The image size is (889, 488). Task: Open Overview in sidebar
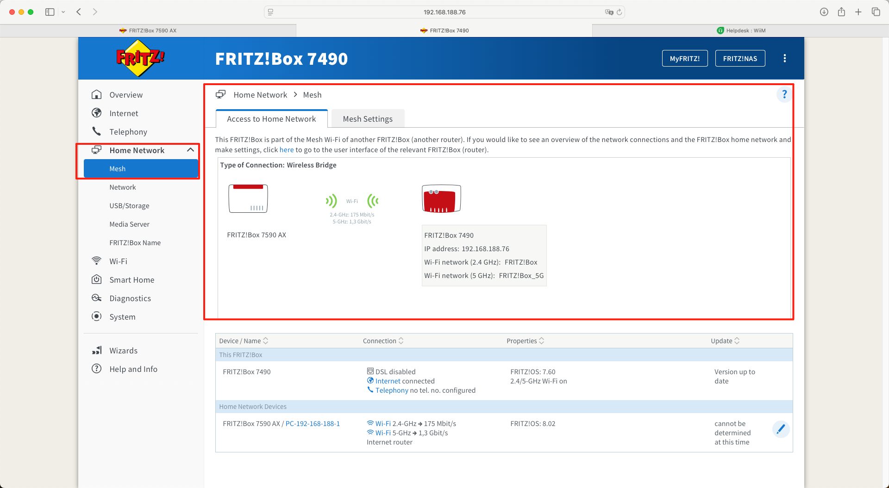point(126,94)
